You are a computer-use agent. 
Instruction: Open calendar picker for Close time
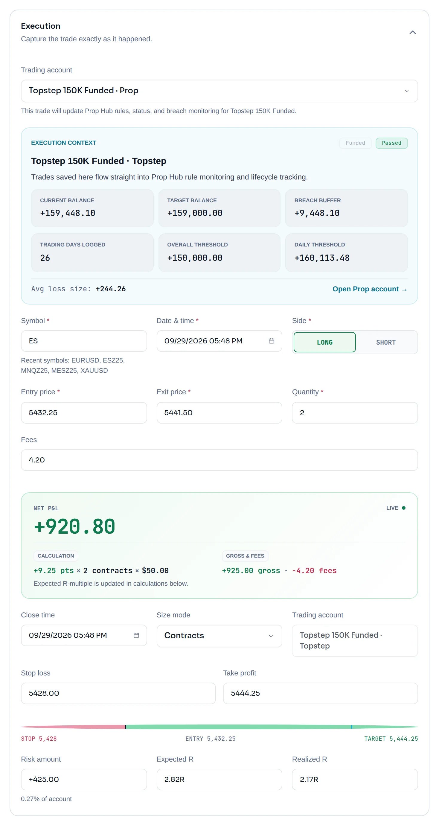coord(136,635)
